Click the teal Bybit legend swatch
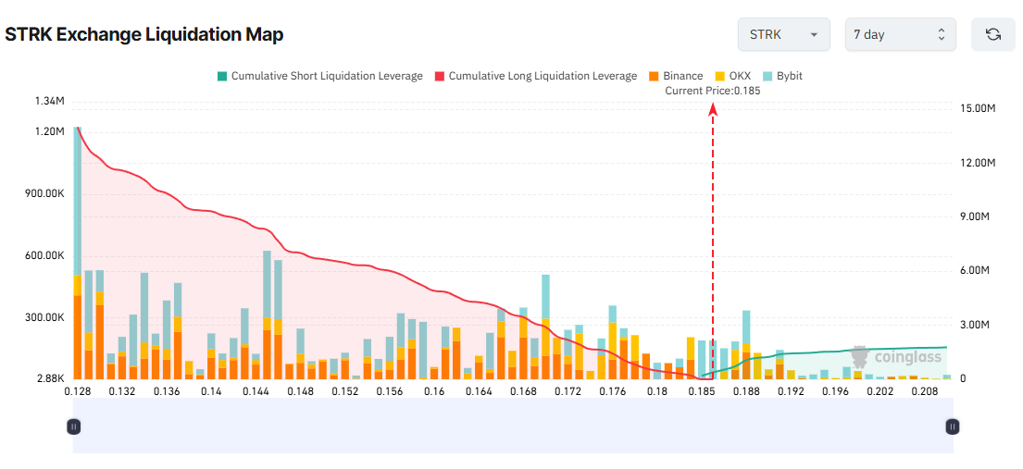1023x469 pixels. coord(766,76)
